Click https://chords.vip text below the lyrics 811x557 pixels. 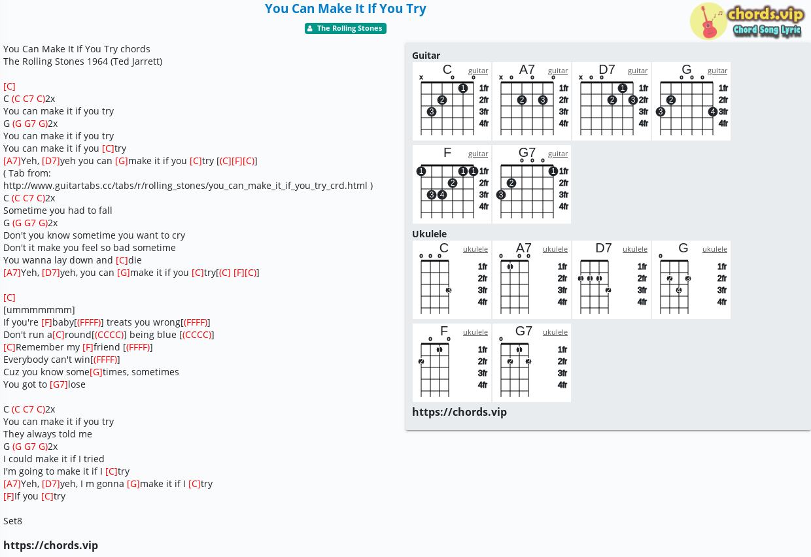pyautogui.click(x=50, y=545)
